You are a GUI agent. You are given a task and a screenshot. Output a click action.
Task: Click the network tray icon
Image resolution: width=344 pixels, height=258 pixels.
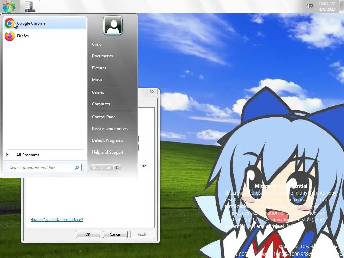coord(310,6)
